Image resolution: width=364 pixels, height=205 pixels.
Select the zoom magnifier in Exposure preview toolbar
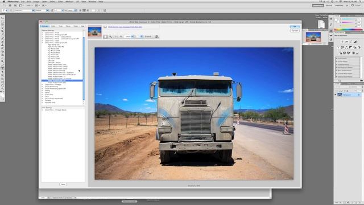coord(110,36)
